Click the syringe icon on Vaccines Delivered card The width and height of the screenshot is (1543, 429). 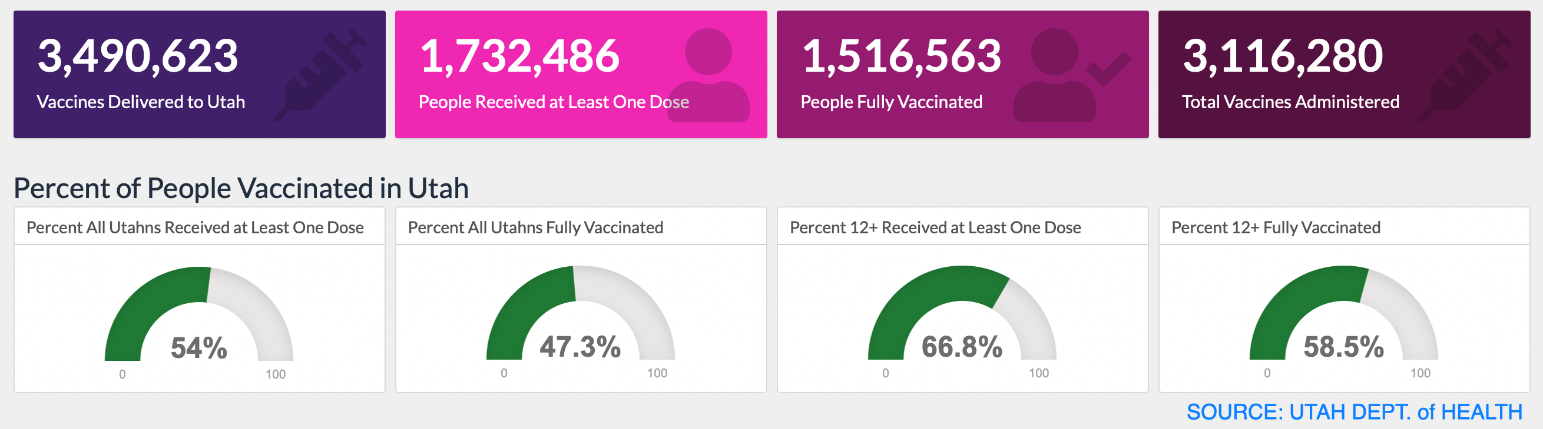pos(320,75)
